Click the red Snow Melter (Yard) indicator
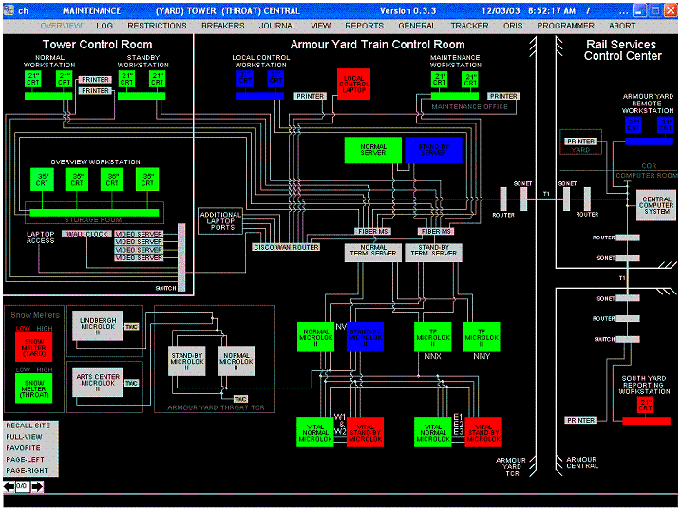 [x=33, y=348]
